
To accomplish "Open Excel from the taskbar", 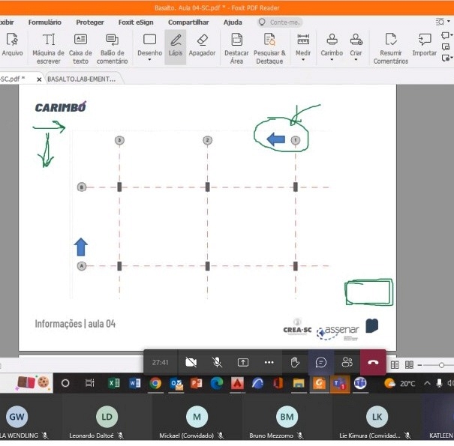I will coord(114,383).
